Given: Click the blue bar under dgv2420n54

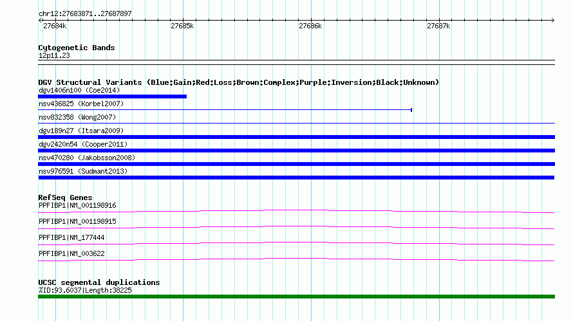Looking at the screenshot, I should 296,151.
